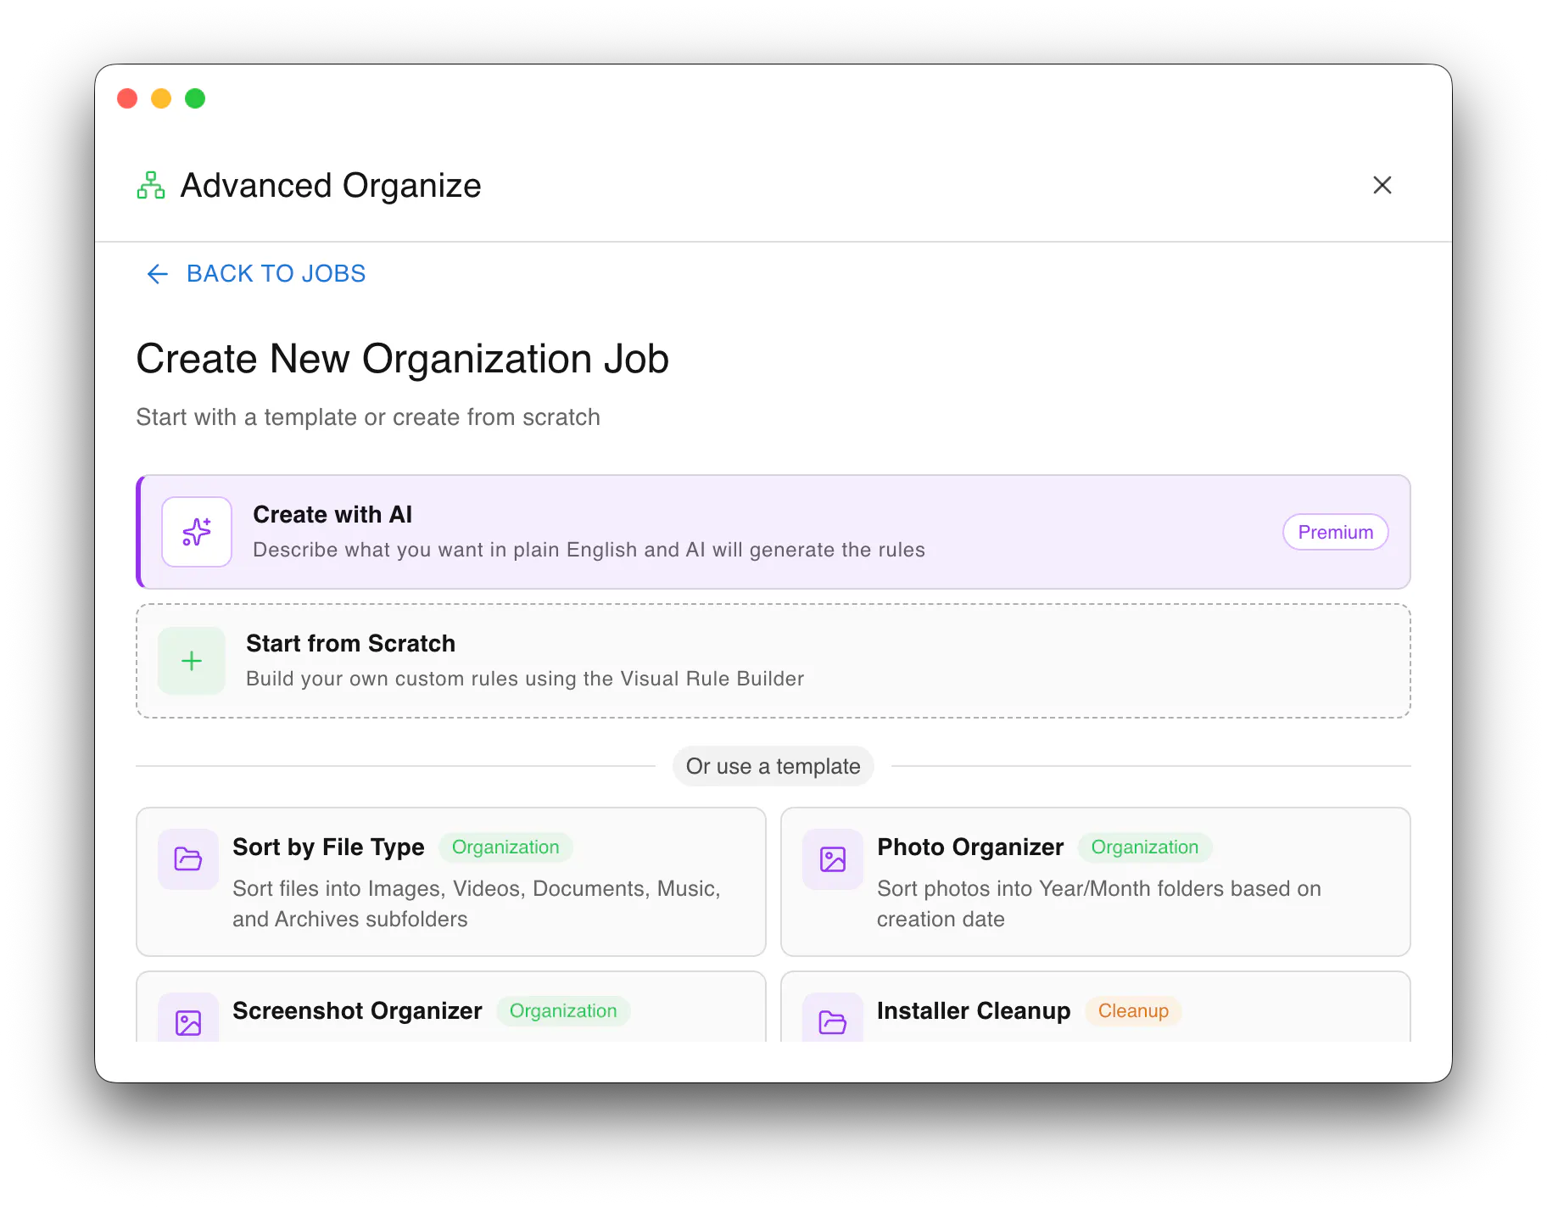Click the Photo Organizer image icon
This screenshot has height=1208, width=1547.
click(x=833, y=859)
